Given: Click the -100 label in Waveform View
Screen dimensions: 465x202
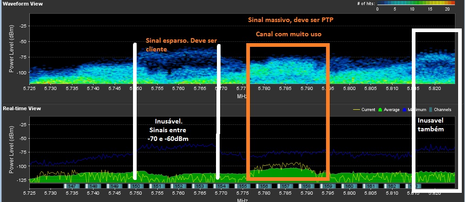Looking at the screenshot, I should [x=22, y=73].
